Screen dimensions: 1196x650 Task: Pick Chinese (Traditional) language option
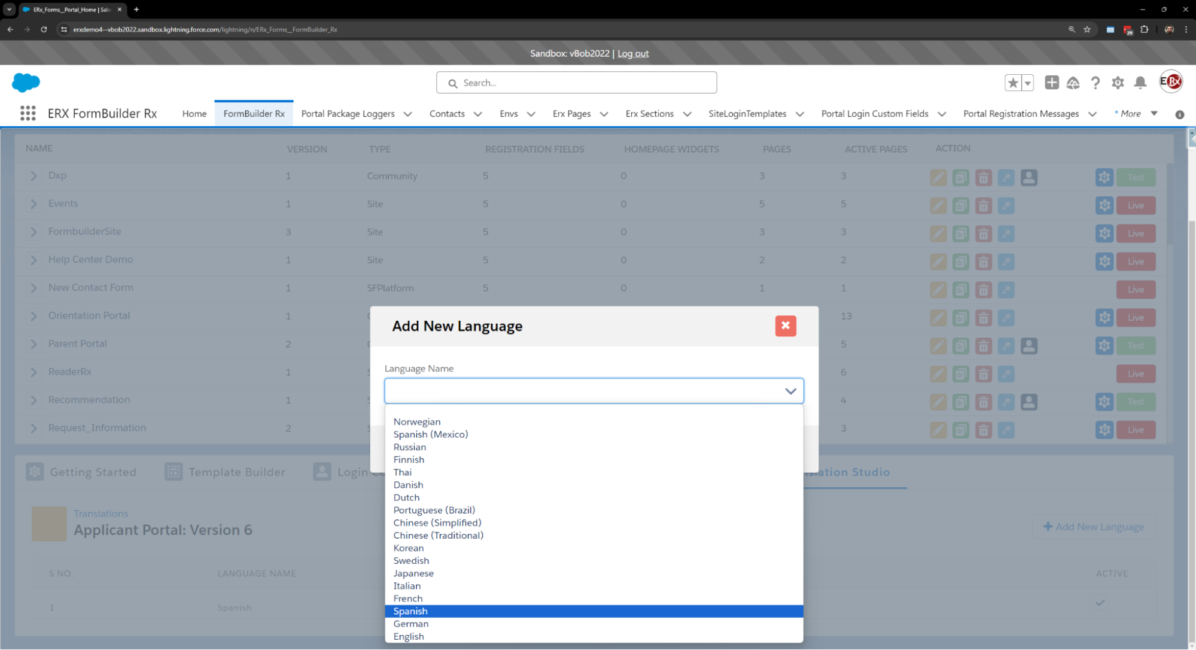pos(438,535)
